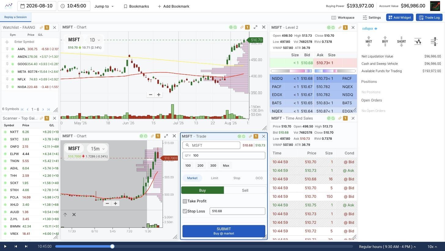
Task: Choose the OCO order type
Action: [x=259, y=178]
